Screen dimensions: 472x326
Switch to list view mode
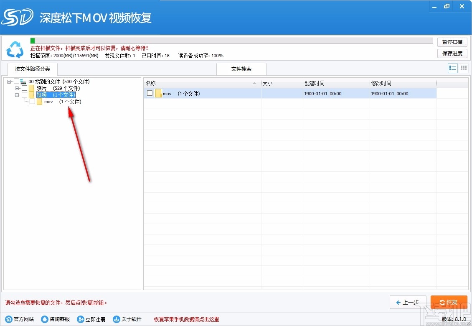(x=452, y=68)
